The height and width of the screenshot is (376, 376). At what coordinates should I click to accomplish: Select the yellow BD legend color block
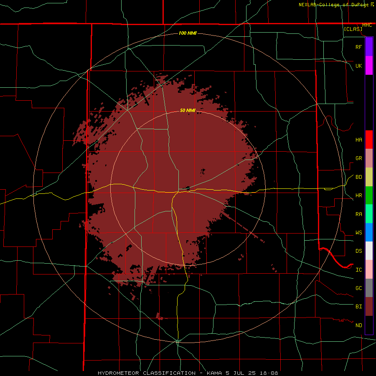pyautogui.click(x=369, y=177)
